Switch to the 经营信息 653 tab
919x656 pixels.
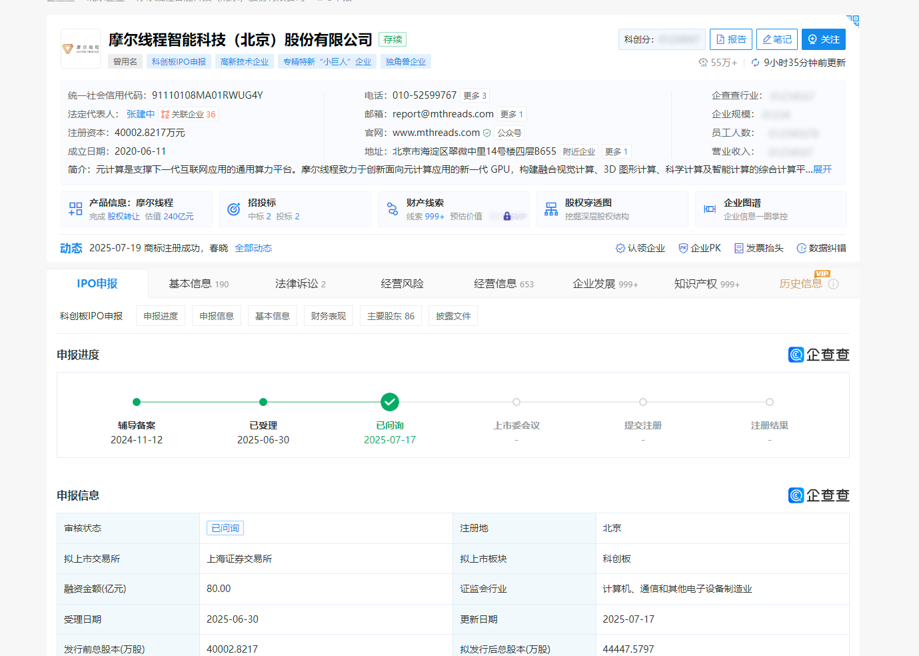pos(504,283)
